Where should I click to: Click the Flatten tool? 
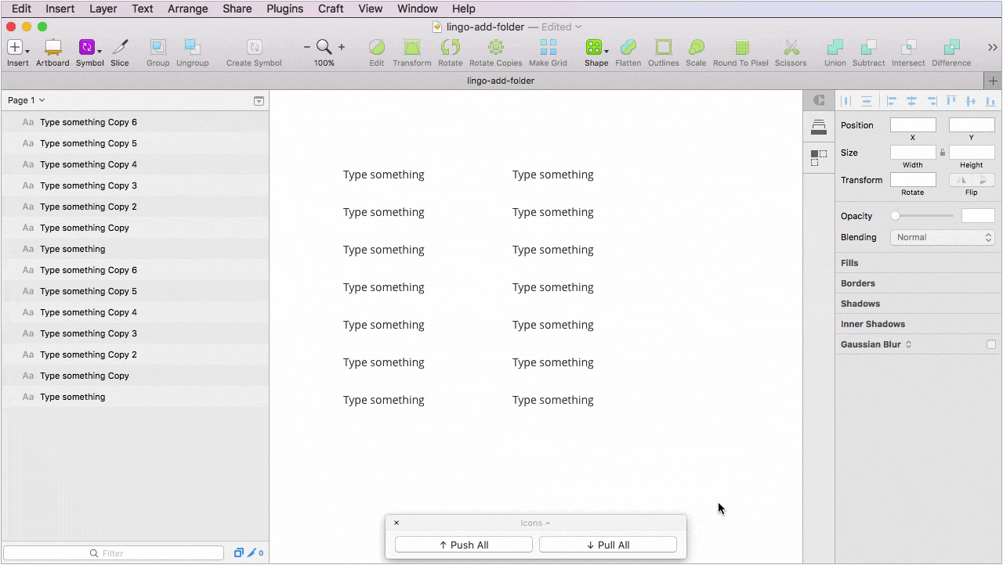coord(628,47)
